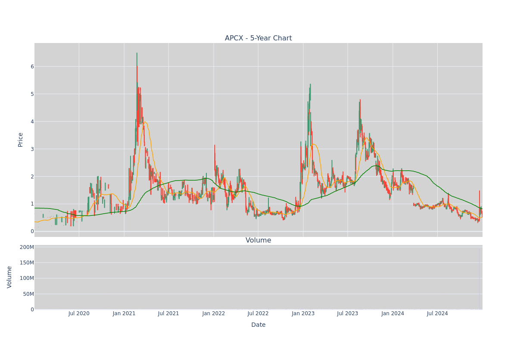
Task: Select the Jul 2020 date tick
Action: (79, 313)
